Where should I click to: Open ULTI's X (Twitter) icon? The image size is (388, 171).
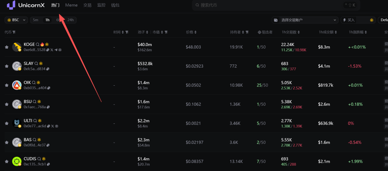pos(52,126)
